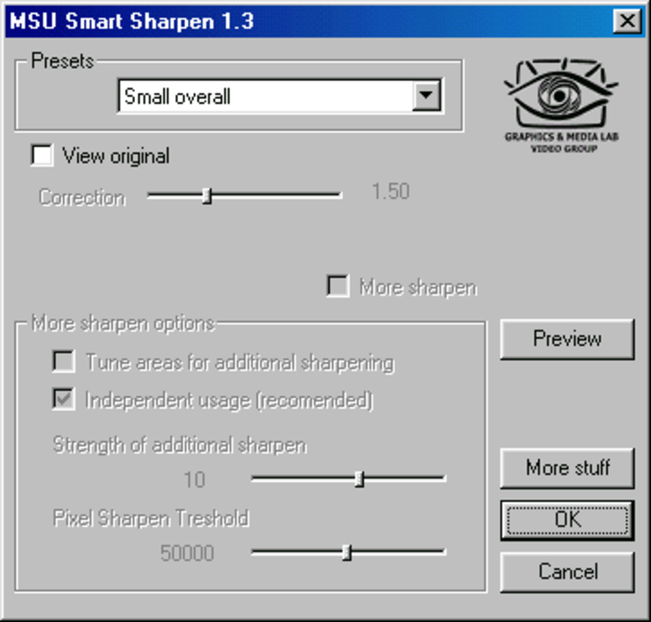
Task: Click the Correction slider thumb
Action: point(207,196)
